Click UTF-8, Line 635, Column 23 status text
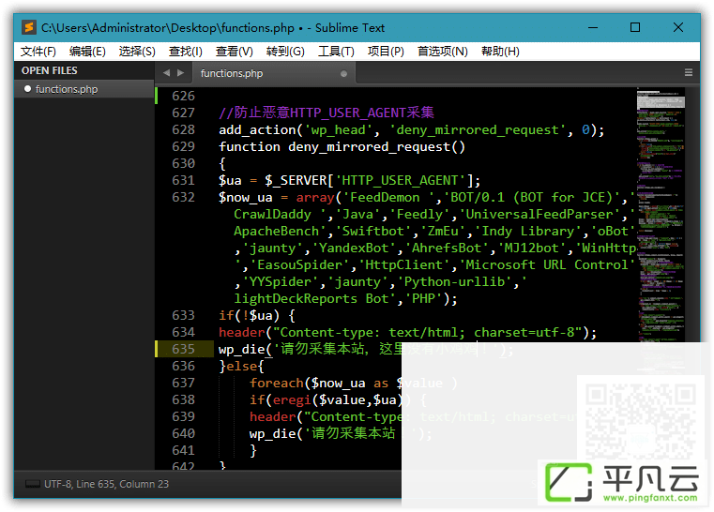The width and height of the screenshot is (714, 512). [106, 484]
